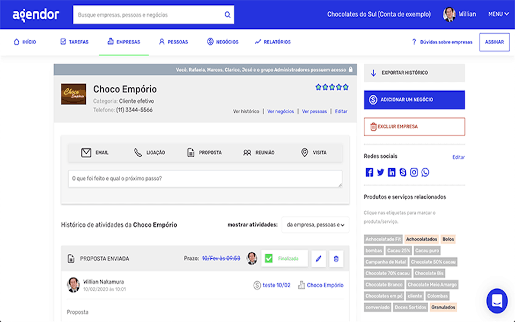
Task: Open Ver pessoas link
Action: coord(314,112)
